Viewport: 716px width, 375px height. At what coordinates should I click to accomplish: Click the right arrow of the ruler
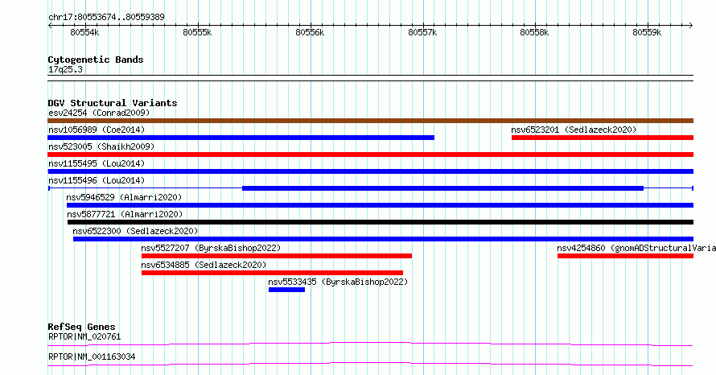[x=691, y=26]
